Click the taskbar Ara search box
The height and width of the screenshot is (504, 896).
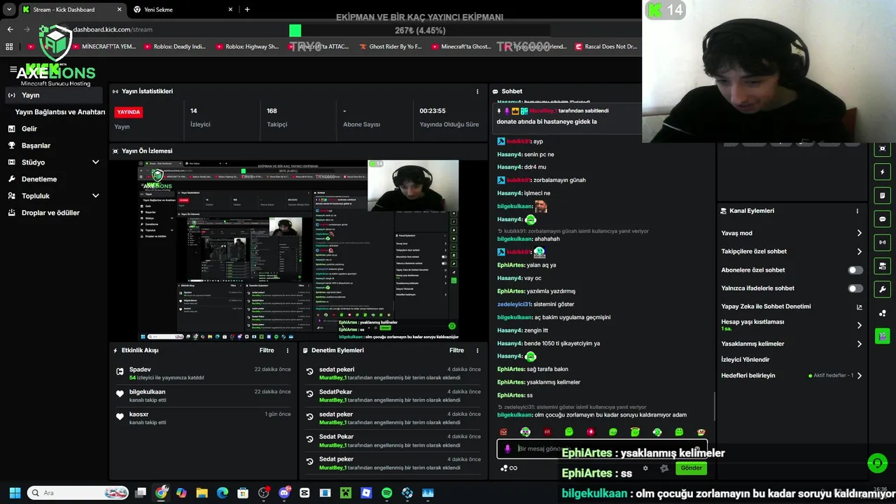click(78, 493)
